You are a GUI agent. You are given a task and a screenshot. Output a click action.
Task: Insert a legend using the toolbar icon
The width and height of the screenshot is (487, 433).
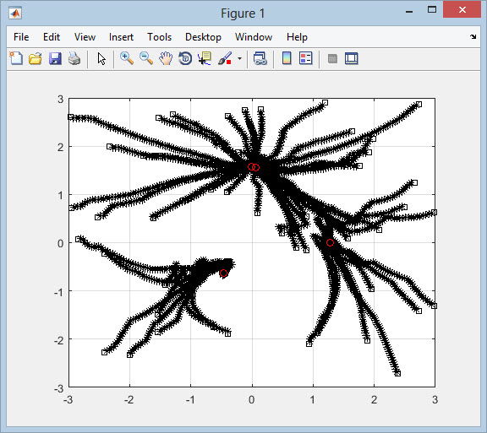305,58
